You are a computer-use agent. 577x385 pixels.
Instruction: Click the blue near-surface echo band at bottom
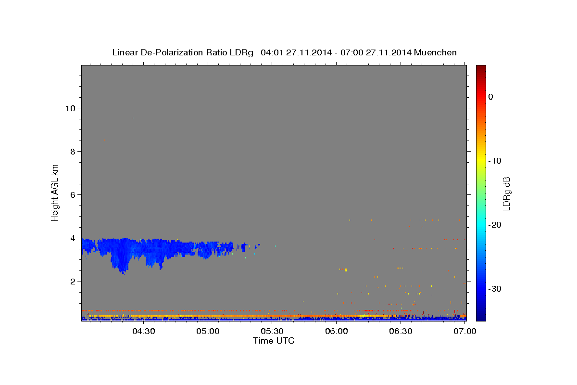tap(274, 319)
